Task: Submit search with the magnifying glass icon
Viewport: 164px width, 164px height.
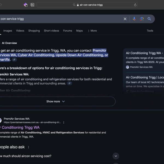Action: coord(149,19)
